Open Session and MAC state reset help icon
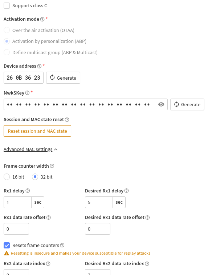 point(67,120)
